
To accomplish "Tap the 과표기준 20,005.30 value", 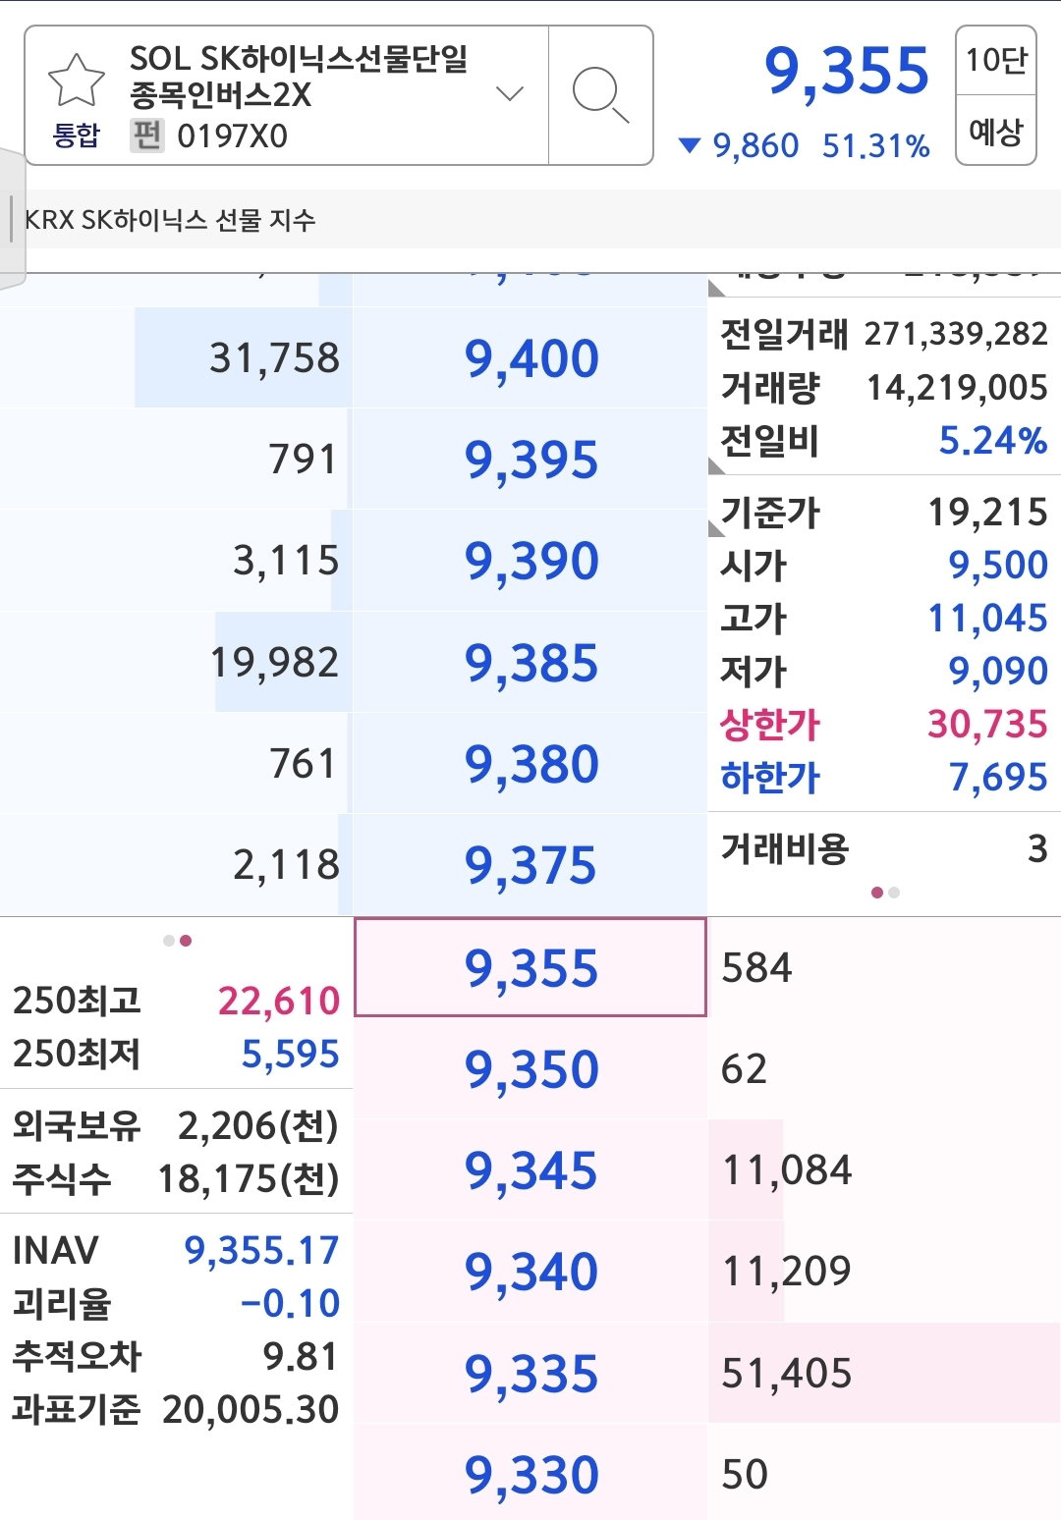I will pyautogui.click(x=251, y=1410).
